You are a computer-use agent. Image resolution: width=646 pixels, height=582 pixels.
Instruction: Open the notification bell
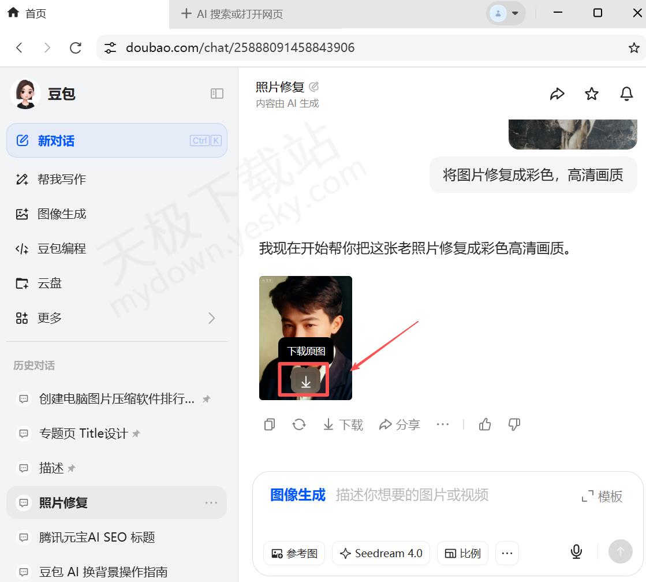[x=626, y=94]
